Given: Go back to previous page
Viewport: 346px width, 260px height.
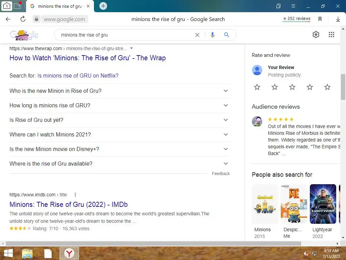Looking at the screenshot, I should 8,19.
